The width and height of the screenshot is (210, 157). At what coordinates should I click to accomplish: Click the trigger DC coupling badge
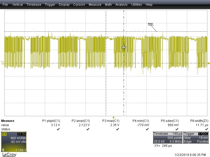tap(205, 134)
